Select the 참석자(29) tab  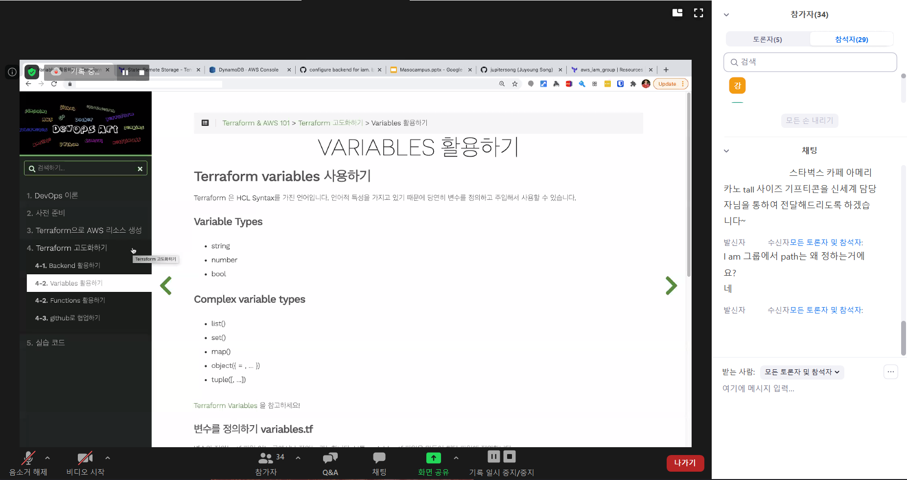pos(851,39)
